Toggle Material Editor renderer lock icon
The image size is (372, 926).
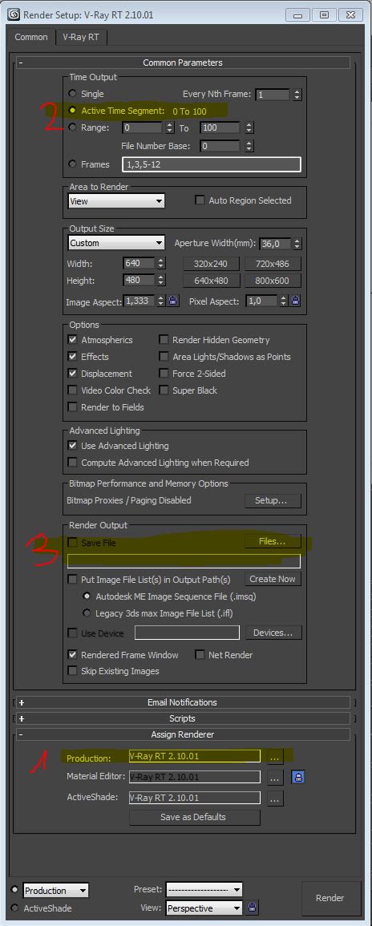pyautogui.click(x=298, y=777)
